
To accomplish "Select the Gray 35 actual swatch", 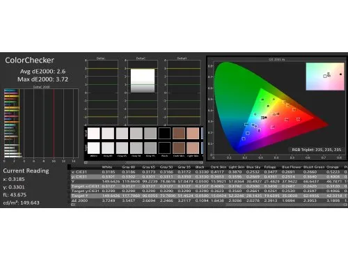I will click(150, 133).
